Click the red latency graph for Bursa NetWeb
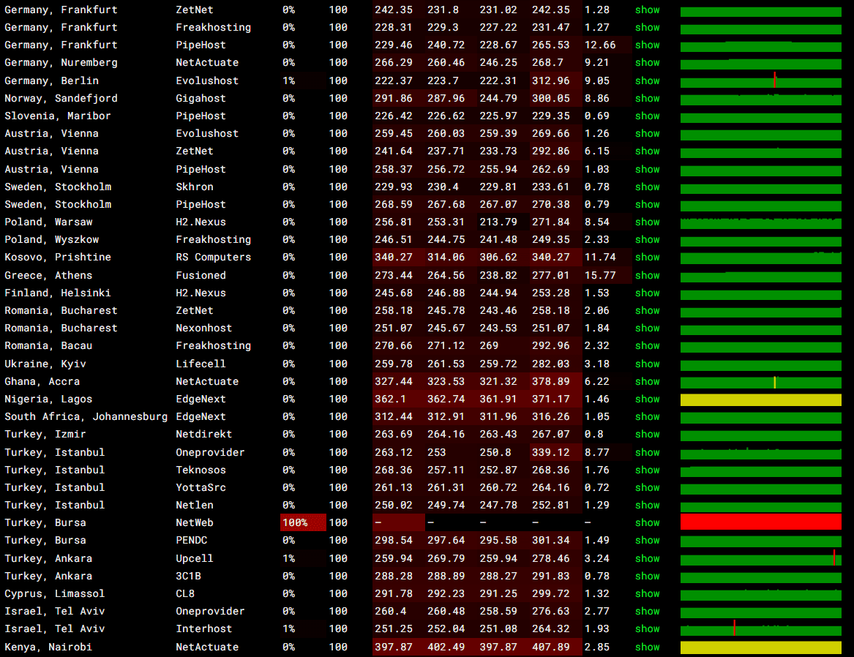This screenshot has height=657, width=854. coord(761,522)
